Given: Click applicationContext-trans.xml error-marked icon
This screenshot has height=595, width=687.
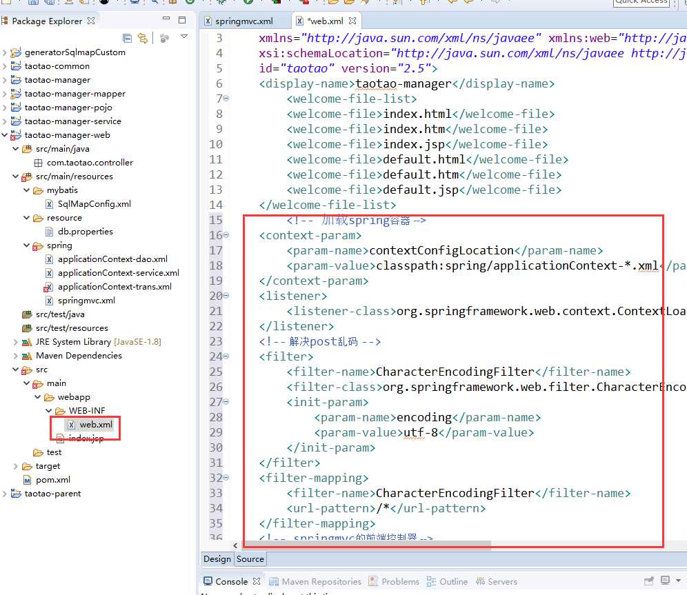Looking at the screenshot, I should click(x=49, y=288).
